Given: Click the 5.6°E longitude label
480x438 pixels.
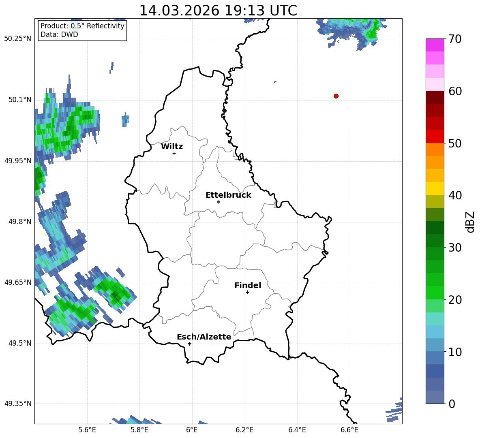Looking at the screenshot, I should click(87, 430).
